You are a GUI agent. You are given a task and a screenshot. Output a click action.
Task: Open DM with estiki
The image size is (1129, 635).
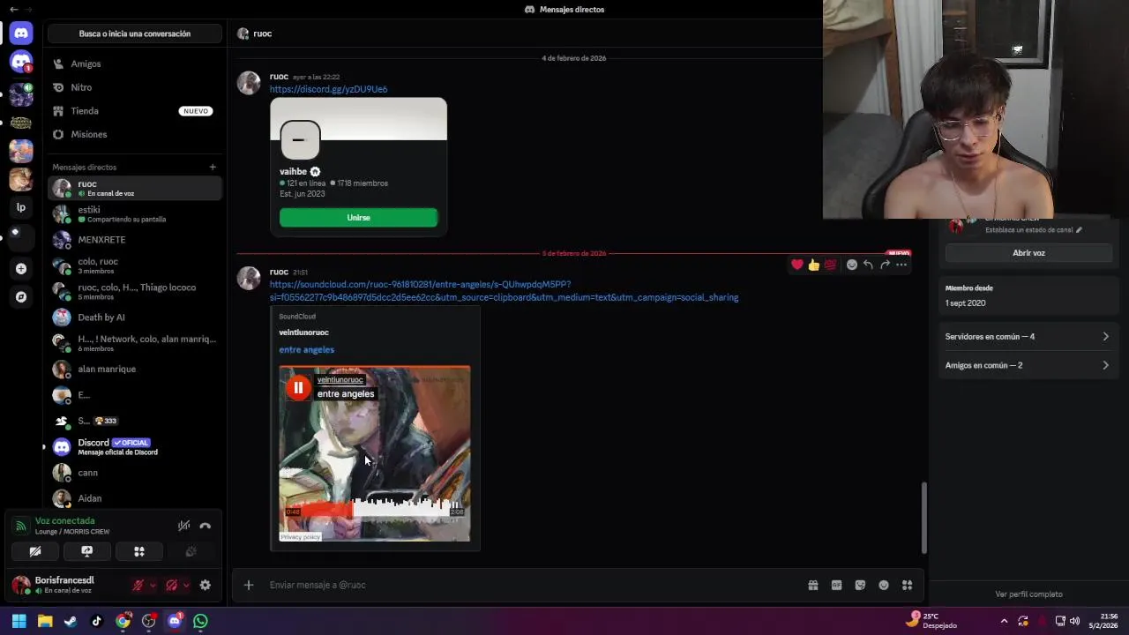tap(134, 214)
